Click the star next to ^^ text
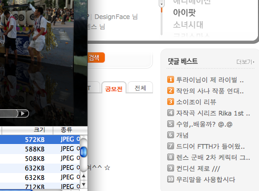This screenshot has width=259, height=191. (x=107, y=168)
